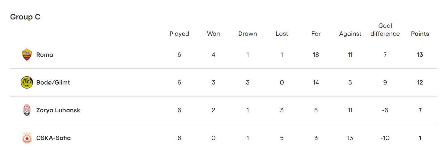Click the Zorya Luhansk club crest icon
The image size is (445, 157).
tap(27, 110)
